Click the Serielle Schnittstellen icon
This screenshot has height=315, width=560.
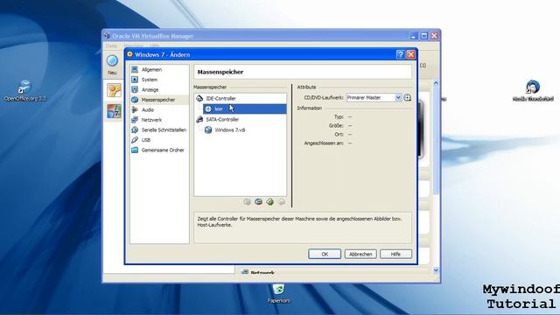click(x=135, y=130)
